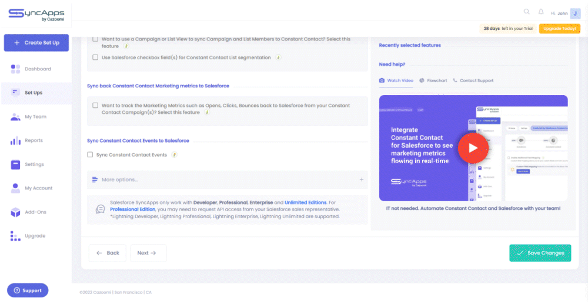
Task: Click the user avatar J
Action: pyautogui.click(x=575, y=13)
